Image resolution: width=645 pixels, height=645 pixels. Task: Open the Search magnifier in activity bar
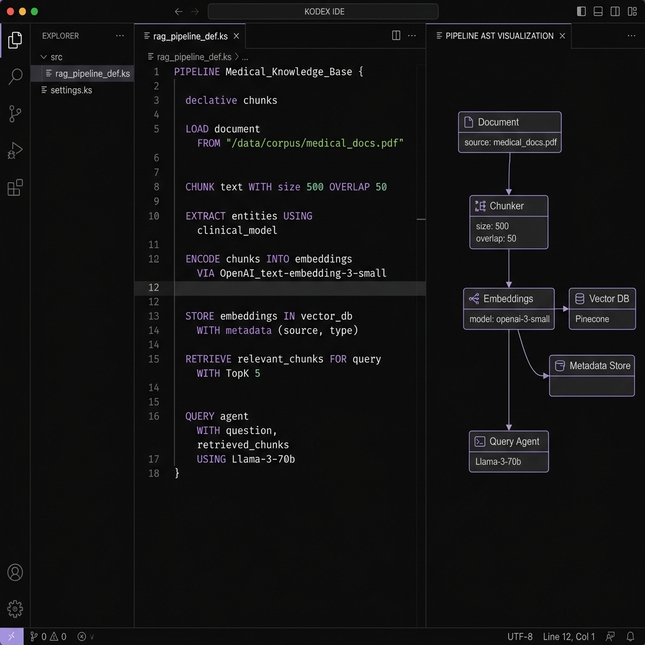pyautogui.click(x=15, y=76)
